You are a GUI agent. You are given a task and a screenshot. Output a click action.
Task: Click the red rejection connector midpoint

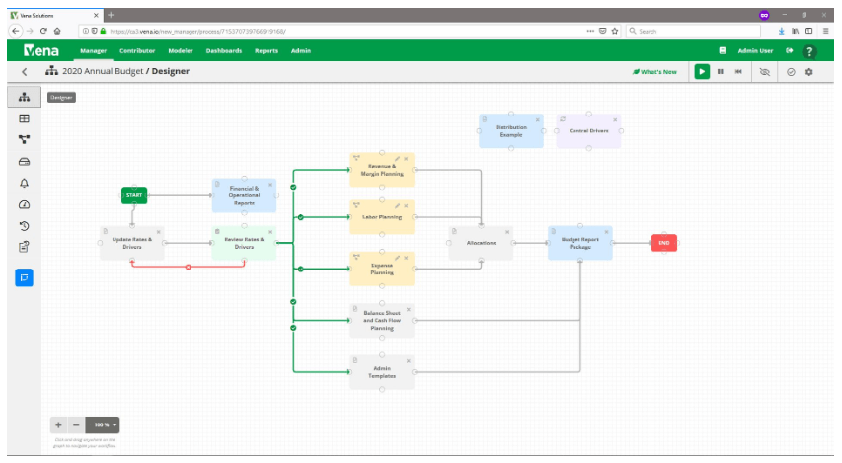pyautogui.click(x=188, y=267)
